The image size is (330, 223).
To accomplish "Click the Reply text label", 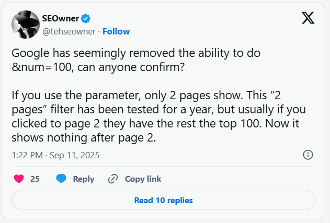I will [84, 179].
